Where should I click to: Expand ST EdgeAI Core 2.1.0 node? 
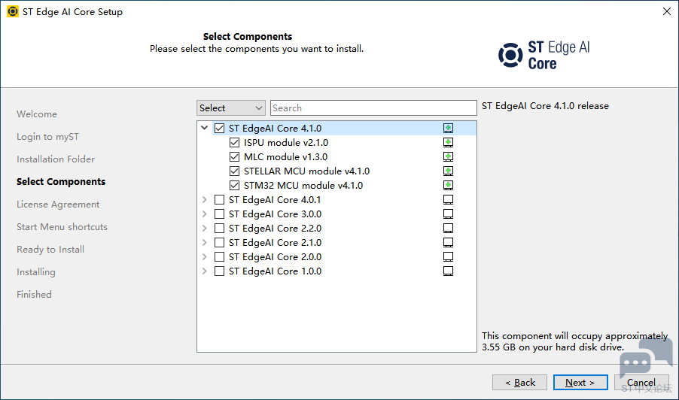205,243
